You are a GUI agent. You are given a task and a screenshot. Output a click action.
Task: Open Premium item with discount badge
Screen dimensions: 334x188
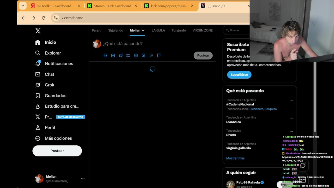coord(60,117)
